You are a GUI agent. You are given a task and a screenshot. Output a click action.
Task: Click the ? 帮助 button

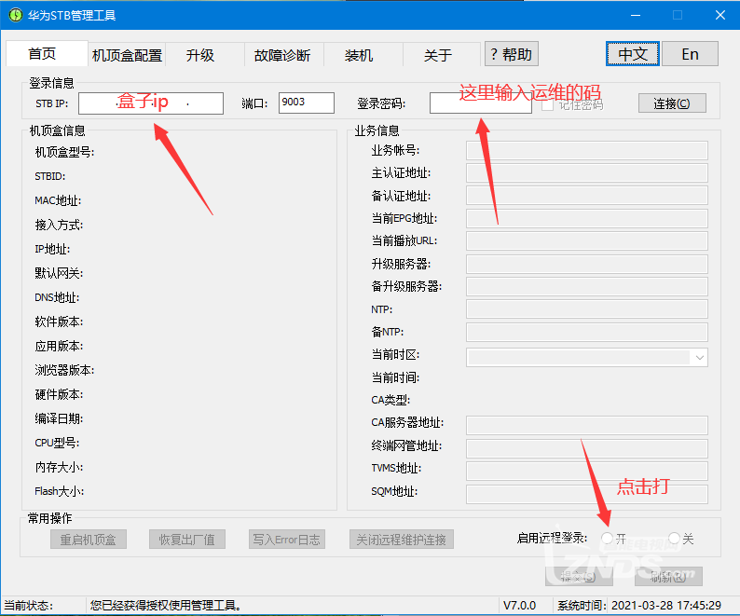[x=512, y=54]
